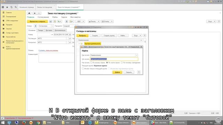Open Outlook icon on taskbar

[83, 123]
